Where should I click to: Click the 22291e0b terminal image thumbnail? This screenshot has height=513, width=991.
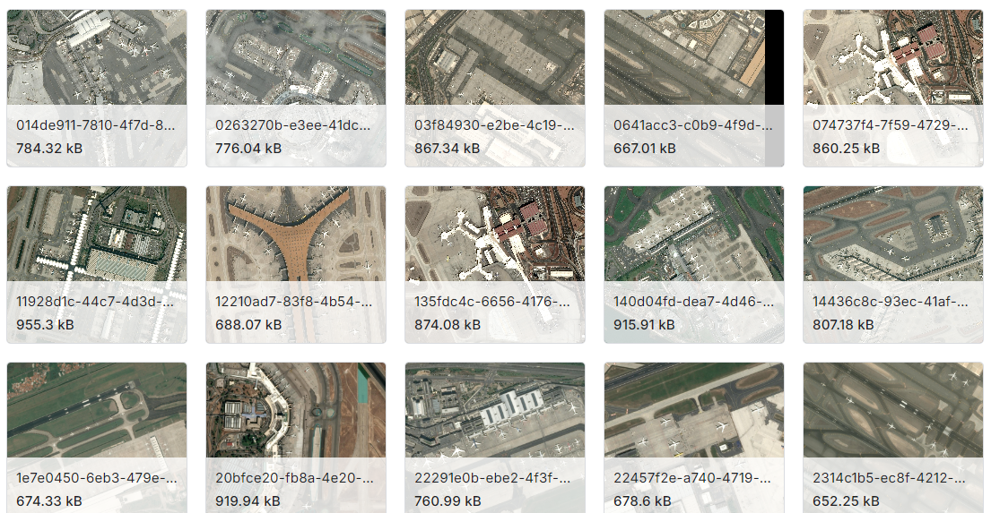click(495, 410)
